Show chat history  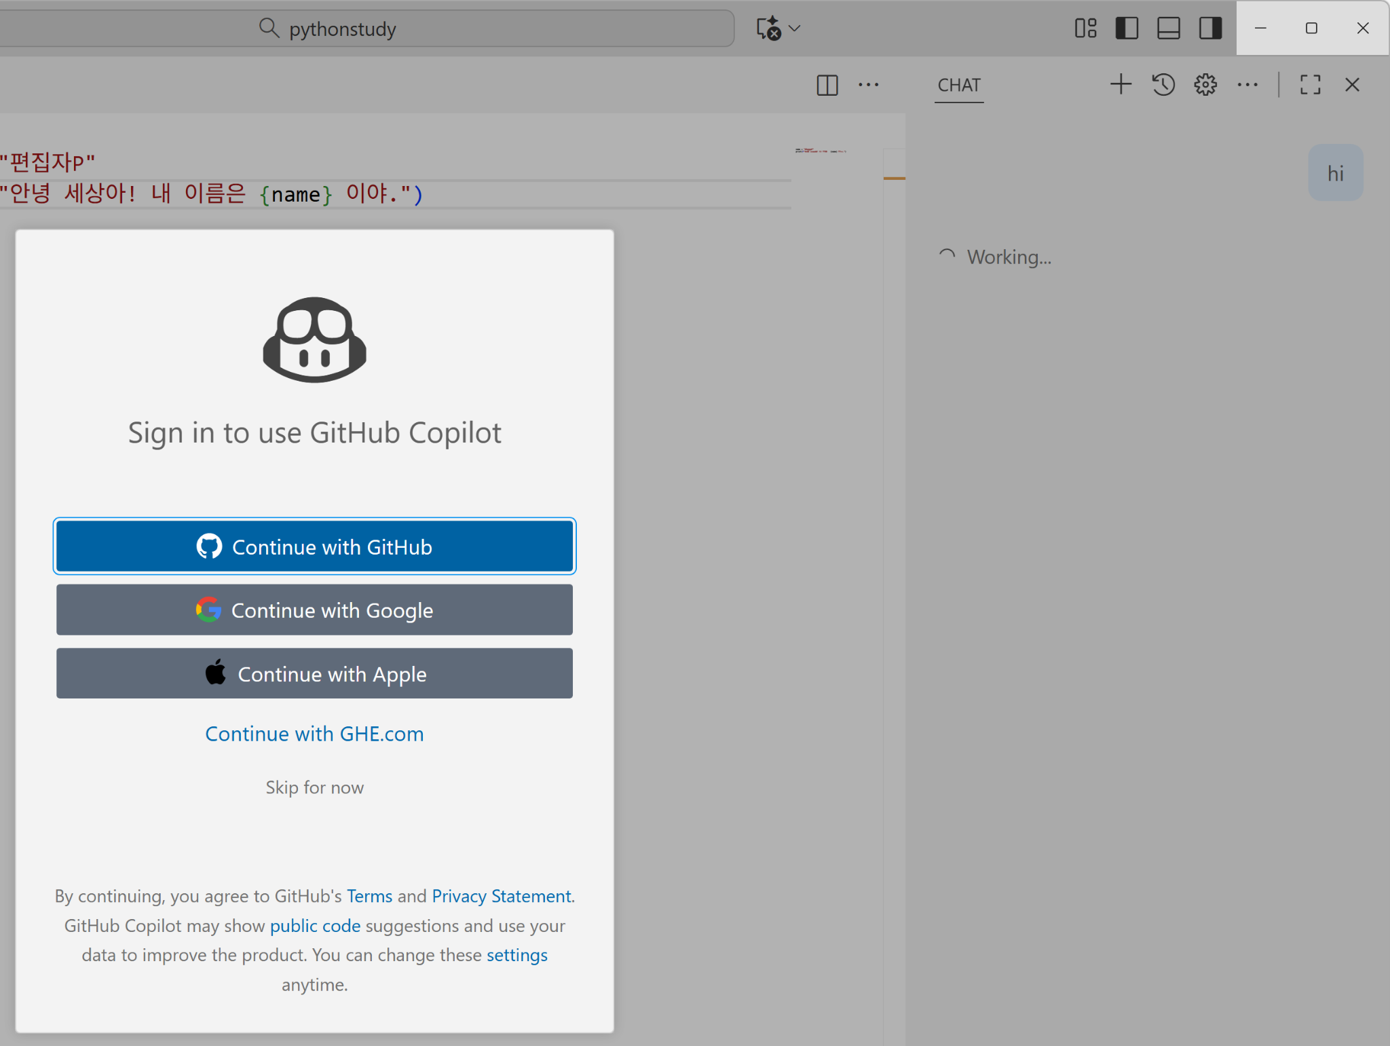point(1163,85)
